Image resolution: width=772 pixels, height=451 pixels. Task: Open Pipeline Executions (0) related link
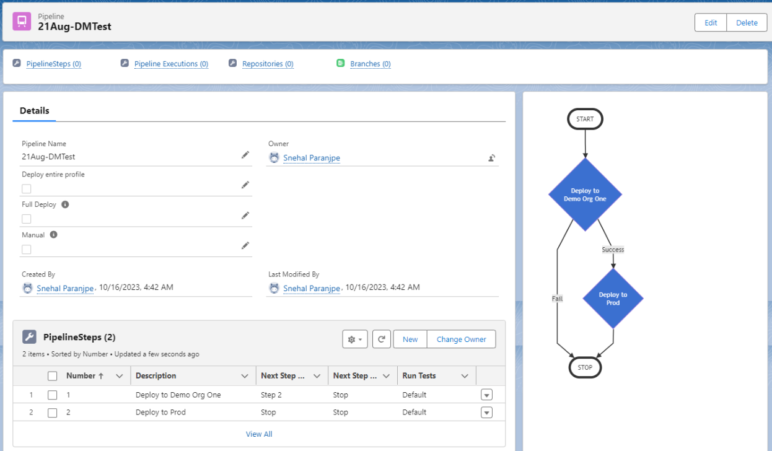point(171,64)
